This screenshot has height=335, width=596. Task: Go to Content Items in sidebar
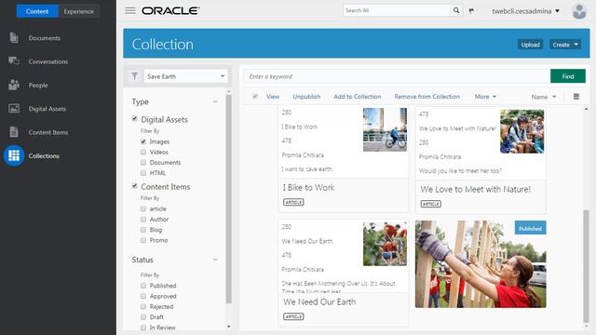[x=48, y=132]
